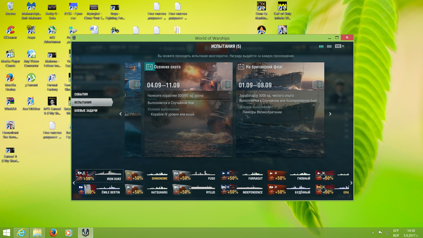Show next challenge card

330,114
